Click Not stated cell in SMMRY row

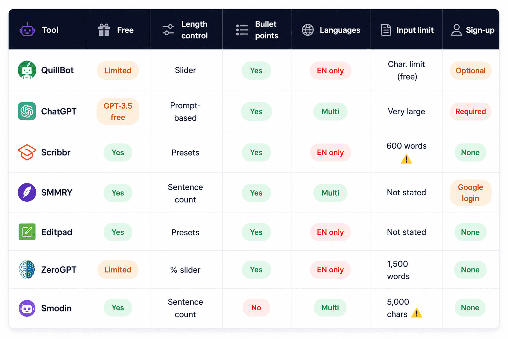click(x=406, y=193)
